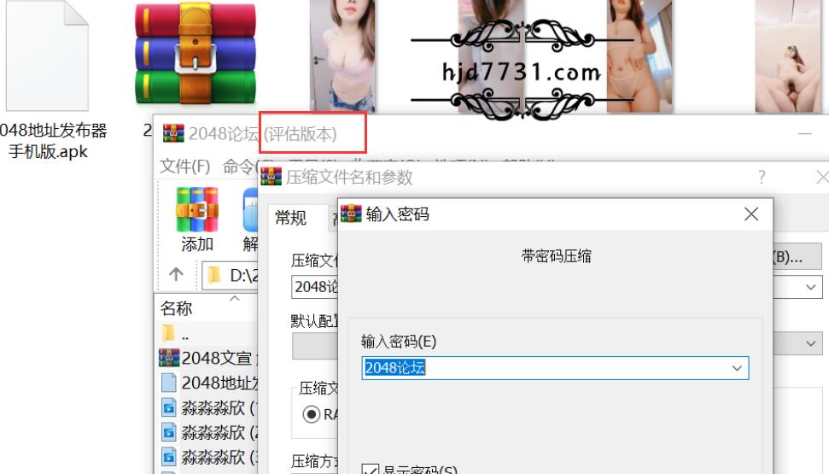829x474 pixels.
Task: Switch to the 常规 tab
Action: click(290, 218)
